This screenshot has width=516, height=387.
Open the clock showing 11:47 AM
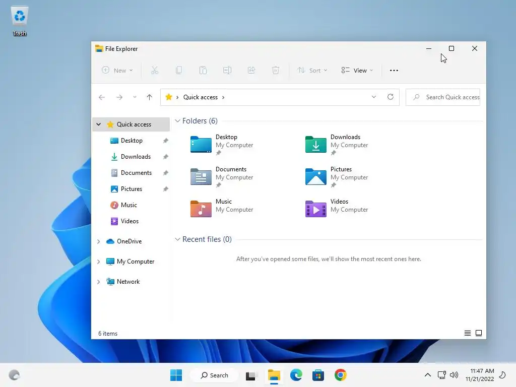coord(480,375)
